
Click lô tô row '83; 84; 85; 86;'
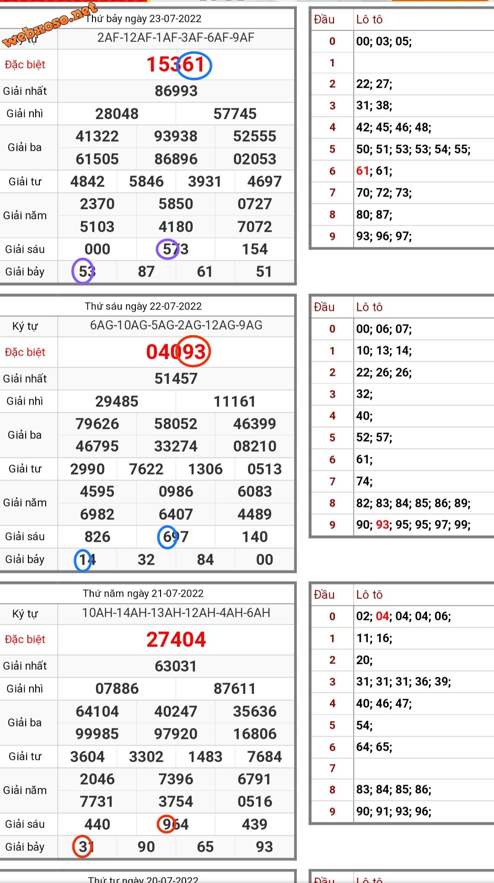[394, 790]
